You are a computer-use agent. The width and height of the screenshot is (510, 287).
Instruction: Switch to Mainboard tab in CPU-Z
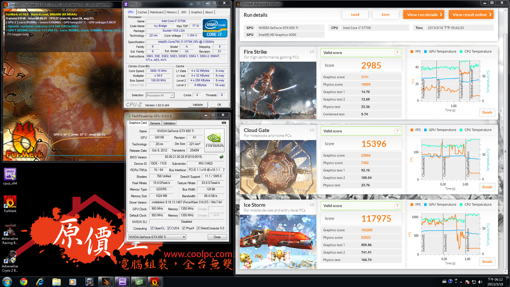coord(157,12)
